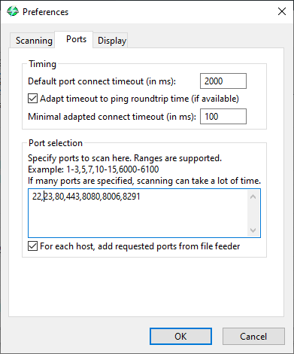The height and width of the screenshot is (354, 294).
Task: Focus the minimal adapted connect timeout field
Action: click(223, 117)
